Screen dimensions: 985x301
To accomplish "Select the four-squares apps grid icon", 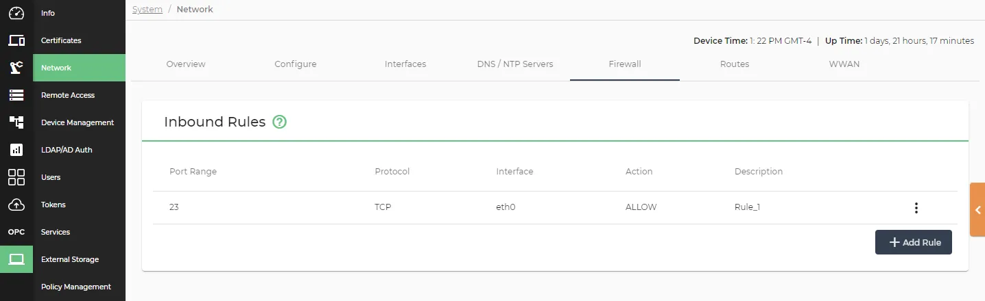I will 16,177.
